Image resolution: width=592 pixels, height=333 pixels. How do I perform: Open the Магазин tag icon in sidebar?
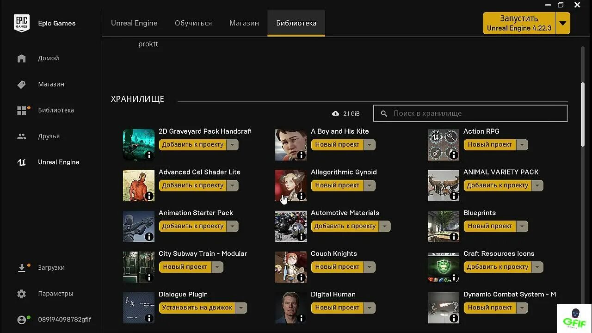(21, 84)
